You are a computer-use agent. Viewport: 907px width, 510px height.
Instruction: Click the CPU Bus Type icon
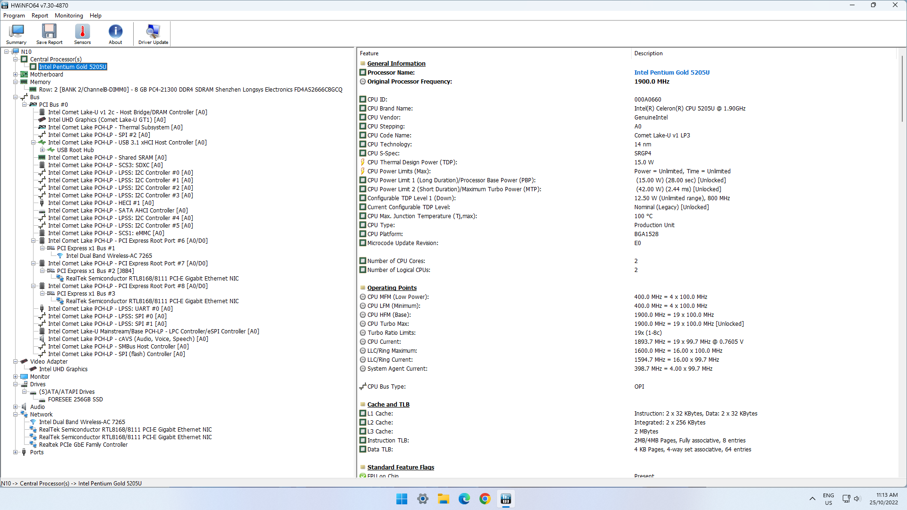pos(363,387)
